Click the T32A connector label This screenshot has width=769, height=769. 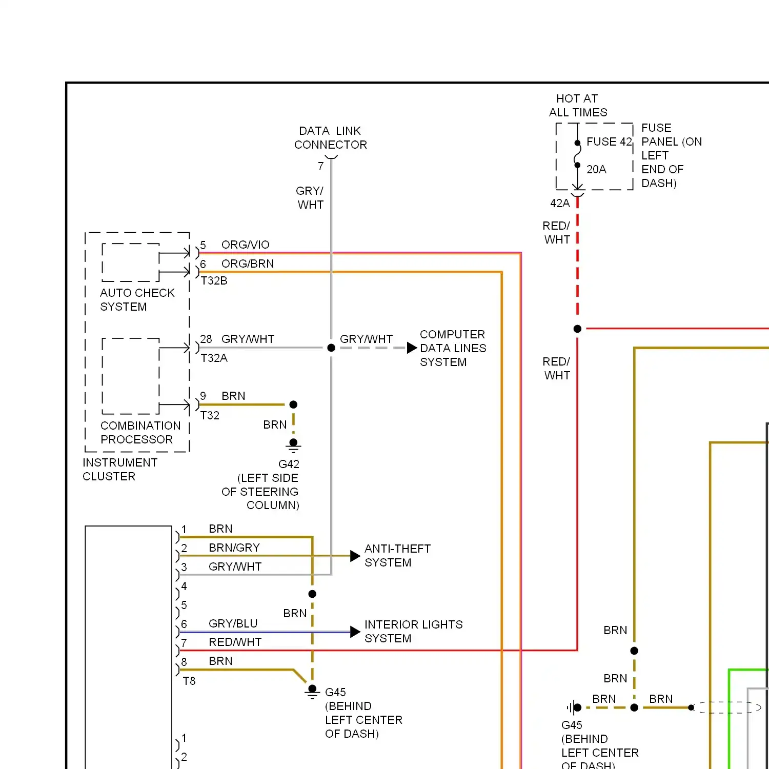(214, 358)
